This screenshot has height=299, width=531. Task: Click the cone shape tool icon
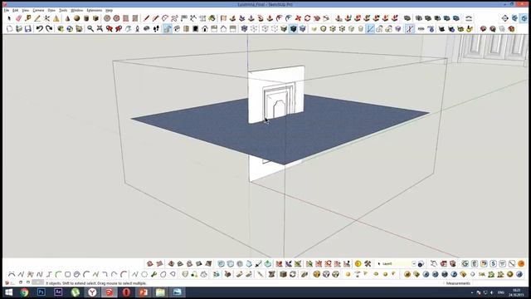67,18
